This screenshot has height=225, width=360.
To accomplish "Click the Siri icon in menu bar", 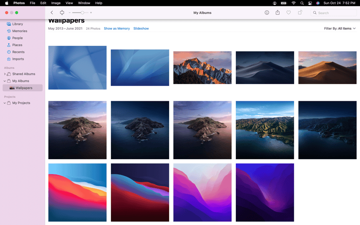I will (318, 3).
